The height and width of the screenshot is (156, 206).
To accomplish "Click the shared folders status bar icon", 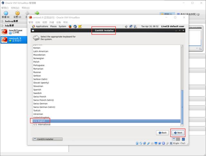I will 152,143.
